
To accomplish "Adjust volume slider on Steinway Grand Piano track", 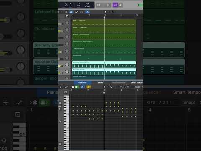I will click(61, 66).
